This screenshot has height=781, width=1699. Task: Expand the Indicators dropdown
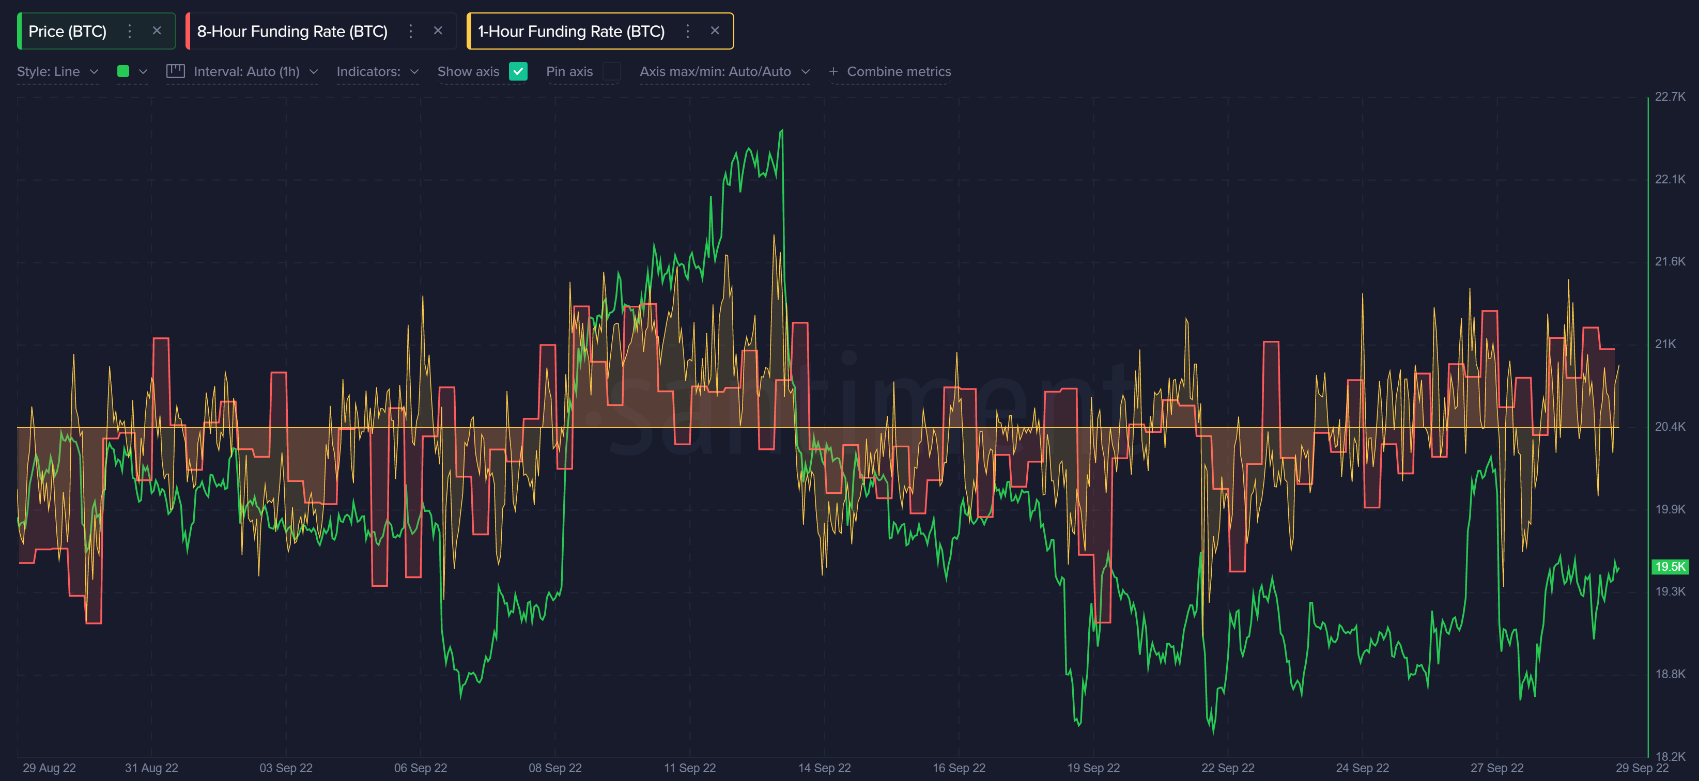pyautogui.click(x=377, y=71)
